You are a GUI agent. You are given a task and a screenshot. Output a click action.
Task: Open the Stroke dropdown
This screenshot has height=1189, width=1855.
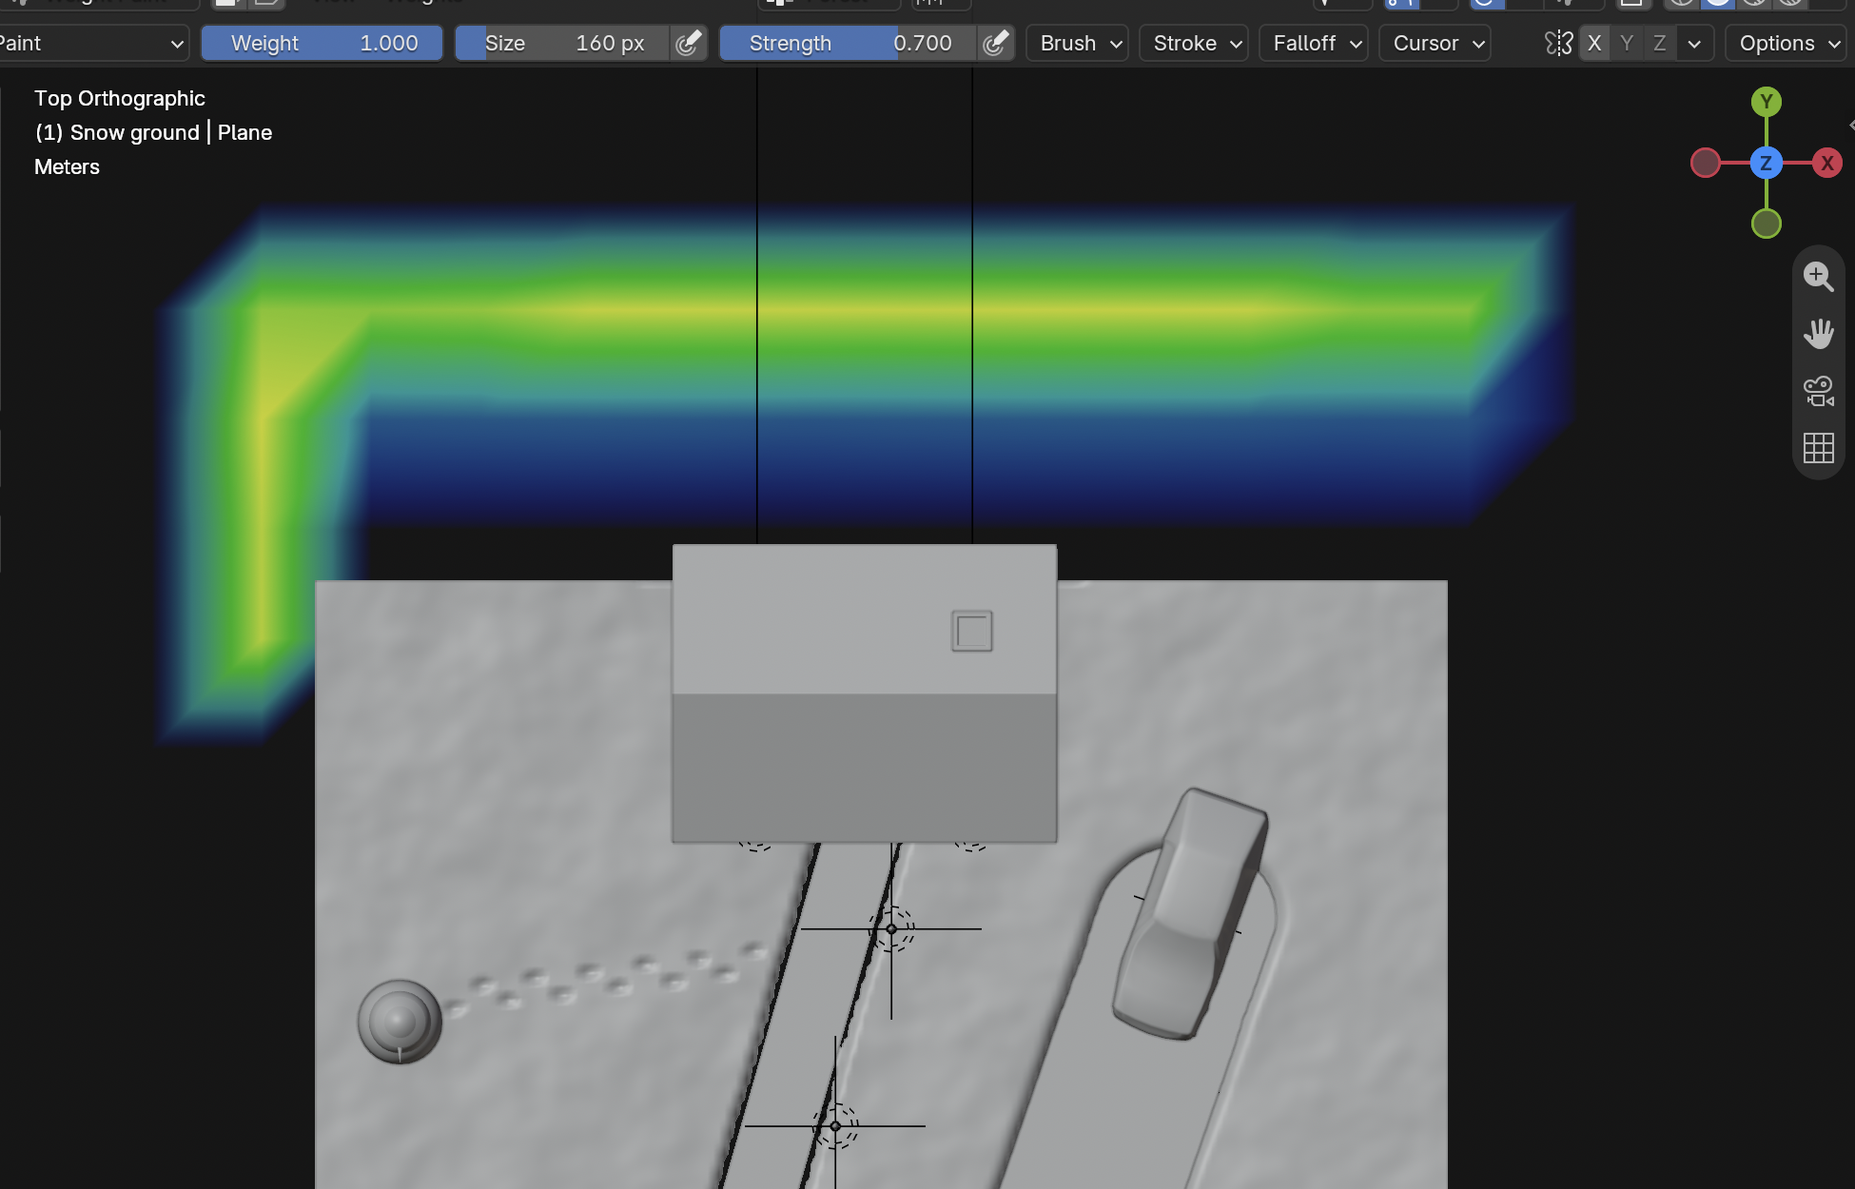(1194, 44)
